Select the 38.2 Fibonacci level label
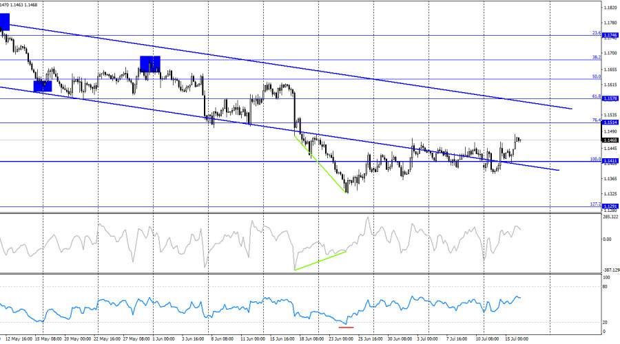Image resolution: width=620 pixels, height=344 pixels. 597,57
